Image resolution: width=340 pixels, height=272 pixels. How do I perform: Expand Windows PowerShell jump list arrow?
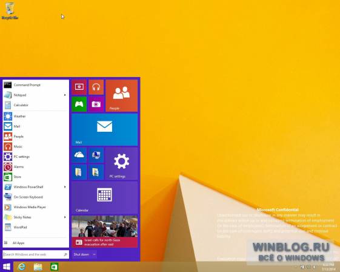[65, 187]
